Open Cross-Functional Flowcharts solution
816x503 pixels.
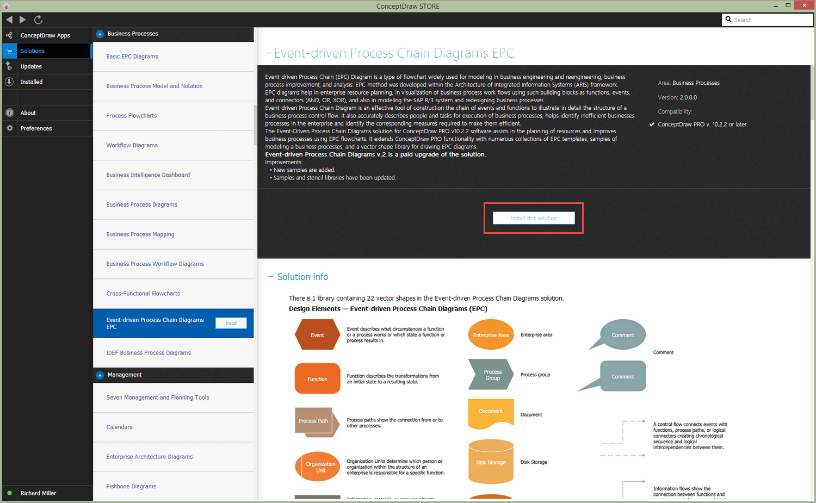(x=174, y=294)
